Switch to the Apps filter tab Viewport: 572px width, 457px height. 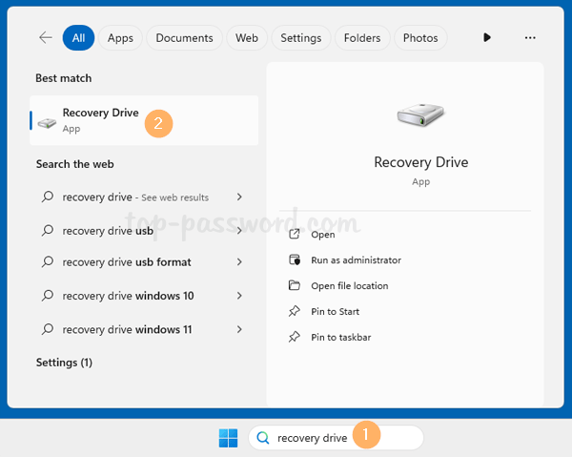point(120,38)
